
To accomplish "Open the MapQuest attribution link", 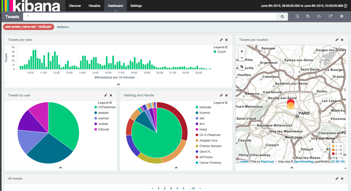I will 267,162.
